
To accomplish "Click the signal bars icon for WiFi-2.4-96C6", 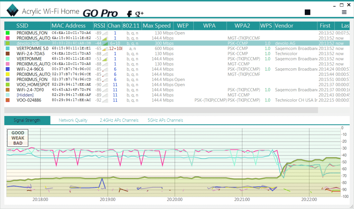I will click(x=105, y=69).
